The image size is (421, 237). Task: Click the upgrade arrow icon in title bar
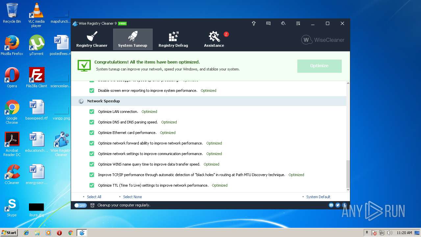pos(254,23)
